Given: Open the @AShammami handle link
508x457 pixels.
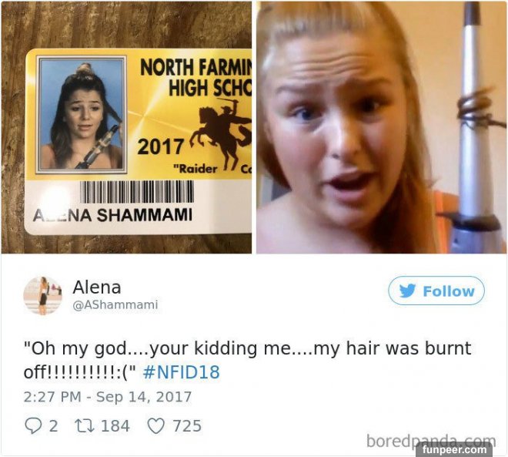Looking at the screenshot, I should point(115,304).
